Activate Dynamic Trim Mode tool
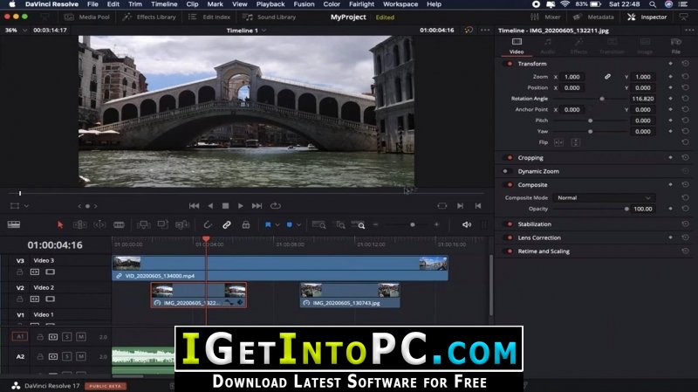The width and height of the screenshot is (698, 392). [99, 225]
